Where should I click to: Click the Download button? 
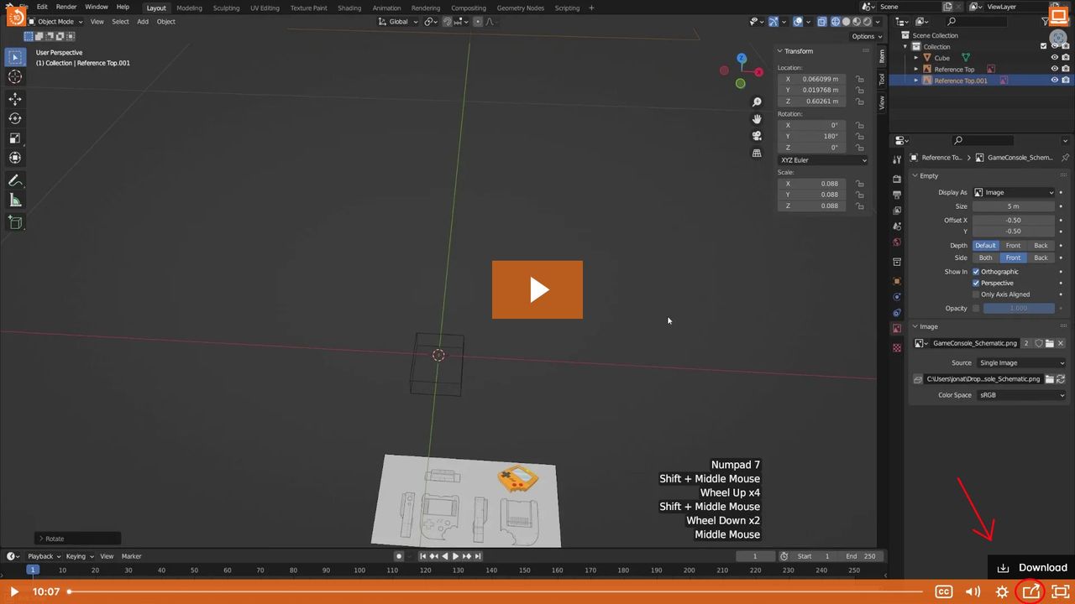(x=1032, y=568)
